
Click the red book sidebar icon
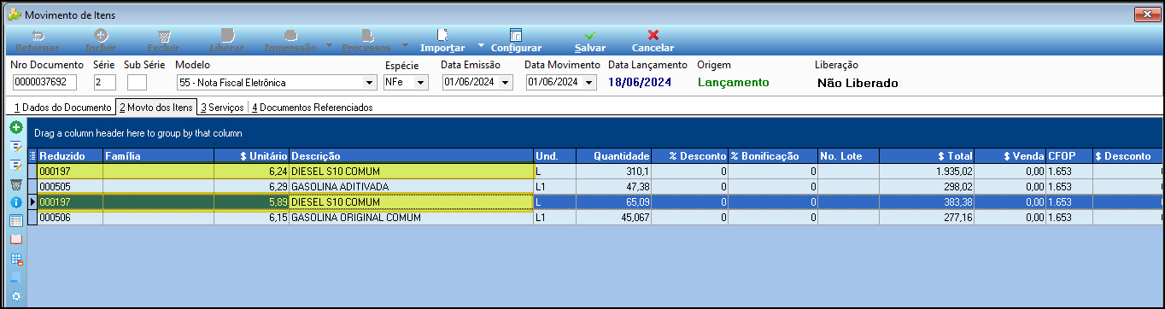point(15,240)
